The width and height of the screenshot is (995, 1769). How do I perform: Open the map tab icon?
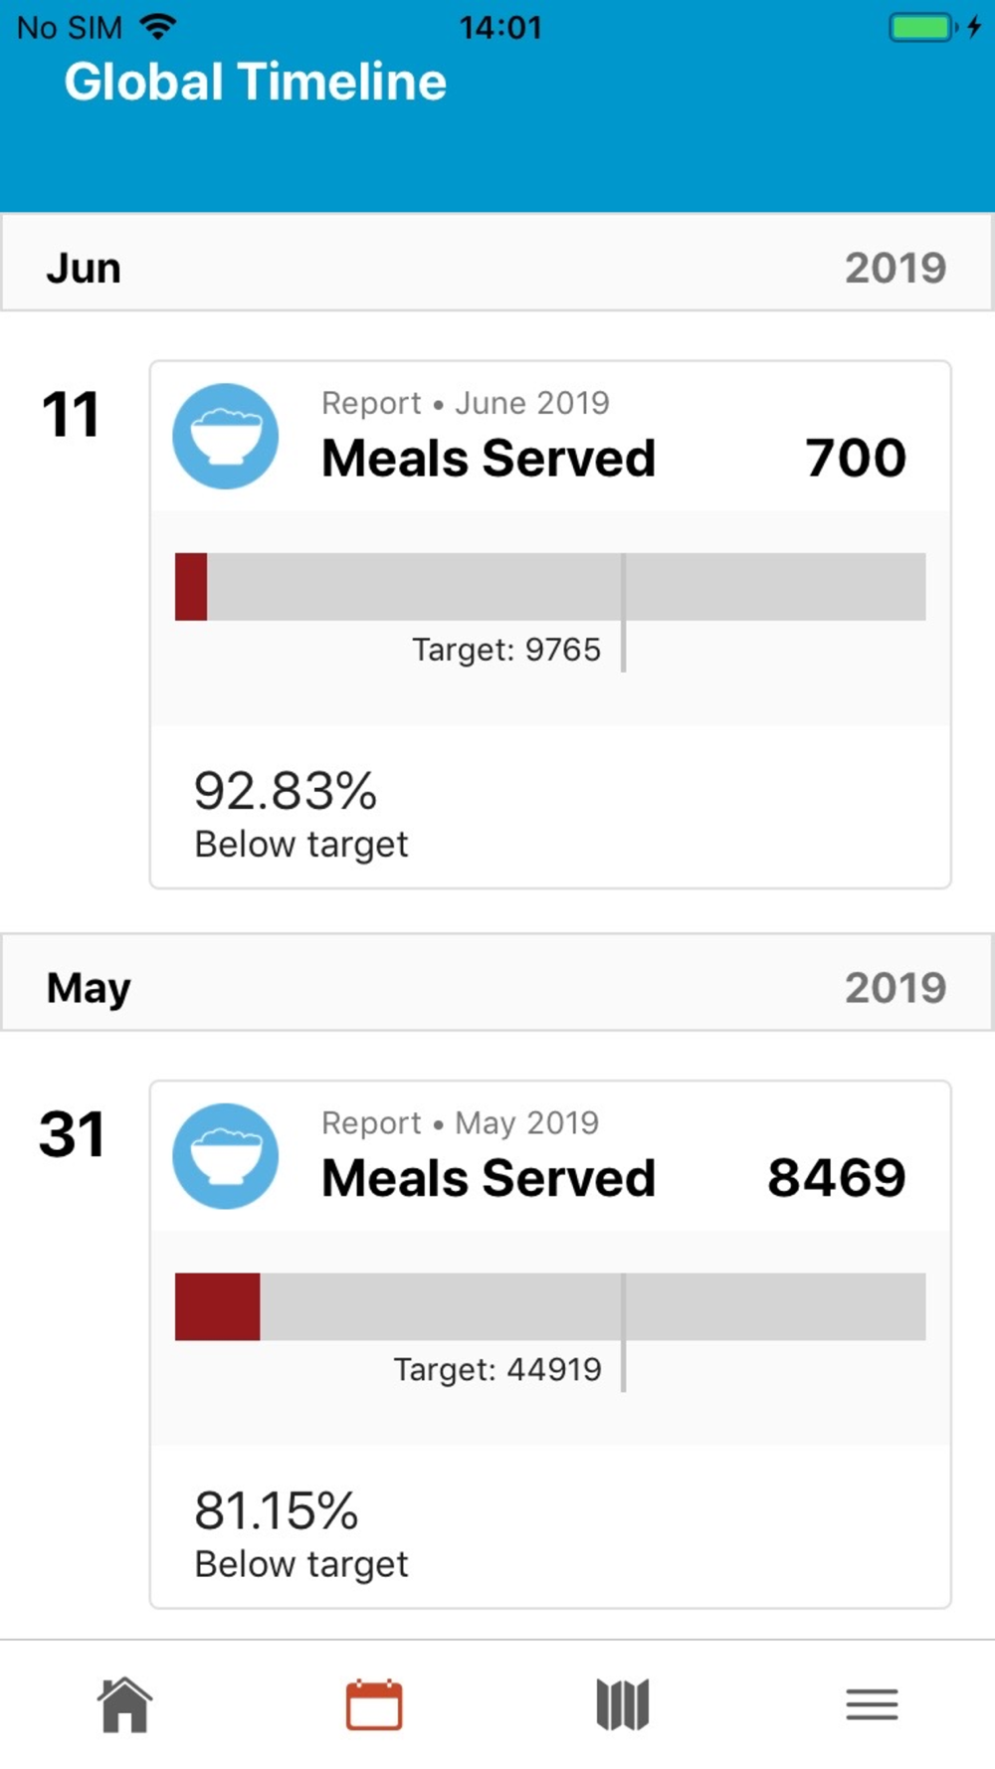(623, 1704)
